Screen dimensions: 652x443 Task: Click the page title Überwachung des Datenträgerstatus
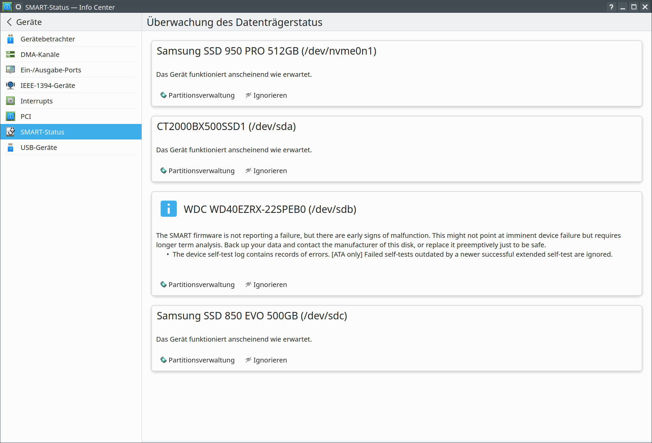click(x=235, y=22)
